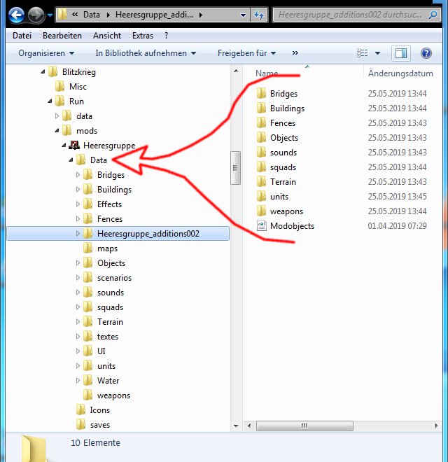Collapse the mods folder node
The width and height of the screenshot is (448, 462).
click(x=57, y=130)
